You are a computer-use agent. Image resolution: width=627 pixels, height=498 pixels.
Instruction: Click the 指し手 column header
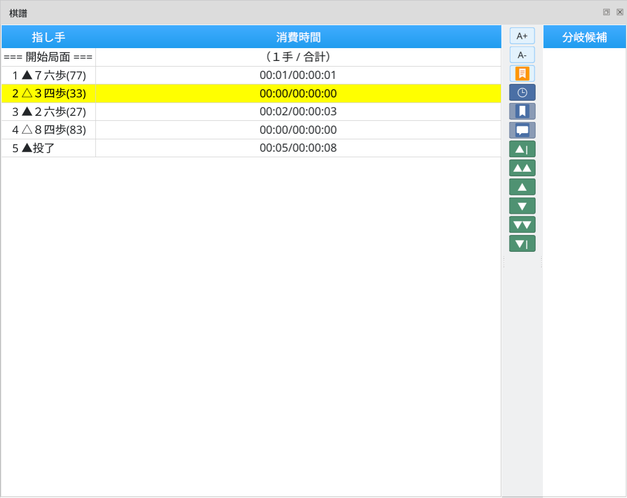tap(49, 37)
